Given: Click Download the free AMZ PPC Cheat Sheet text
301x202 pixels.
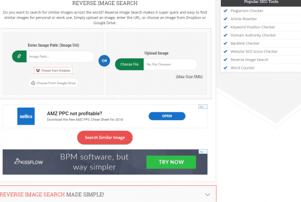Looking at the screenshot, I should point(85,120).
